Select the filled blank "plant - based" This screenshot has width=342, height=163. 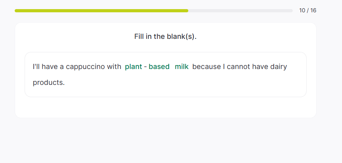[147, 67]
